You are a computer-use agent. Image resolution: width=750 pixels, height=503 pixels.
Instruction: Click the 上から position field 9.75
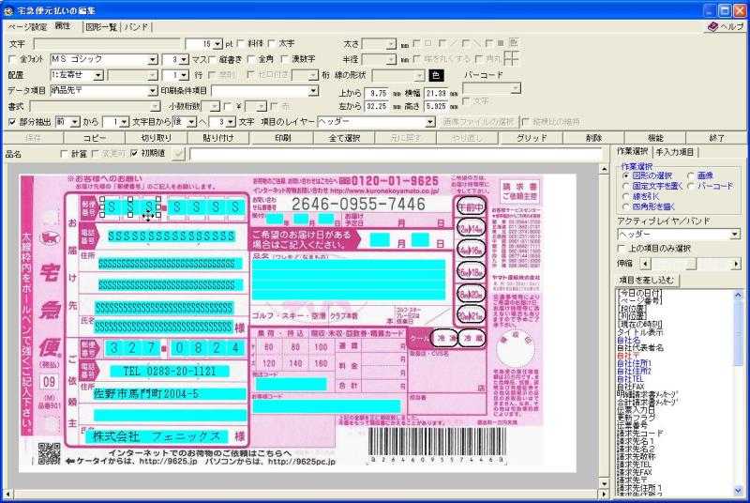377,93
